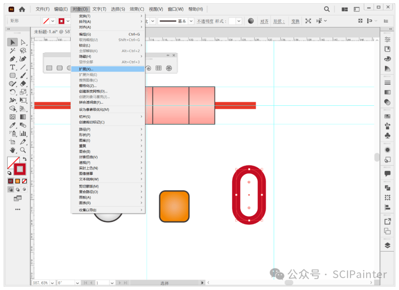Open the 基本 brush definition dropdown
The height and width of the screenshot is (290, 399).
pos(191,21)
